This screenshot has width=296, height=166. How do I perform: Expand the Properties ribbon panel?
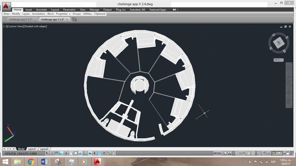[x=63, y=14]
